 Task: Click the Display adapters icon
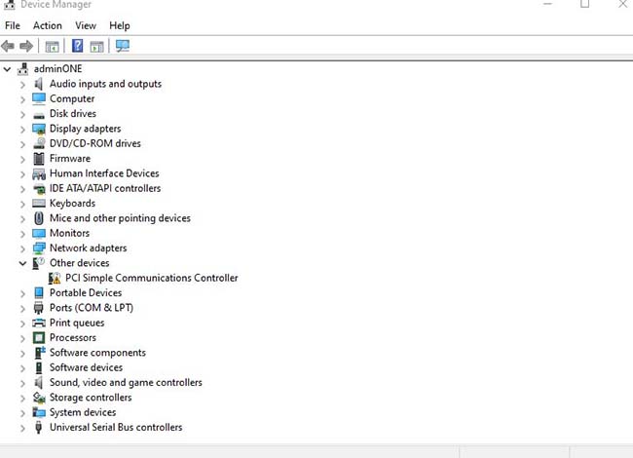(39, 129)
